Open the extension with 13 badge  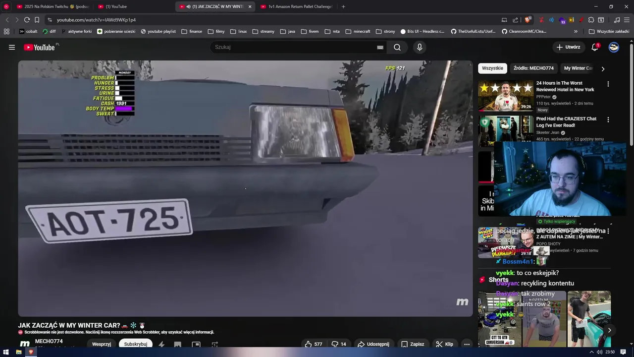[562, 20]
